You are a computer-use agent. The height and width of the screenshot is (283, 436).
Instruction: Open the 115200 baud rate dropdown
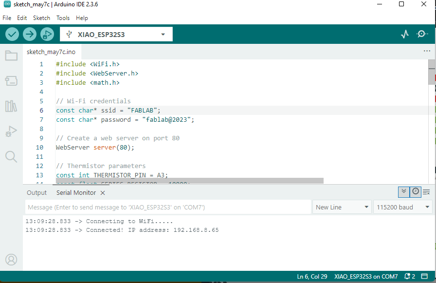(402, 208)
